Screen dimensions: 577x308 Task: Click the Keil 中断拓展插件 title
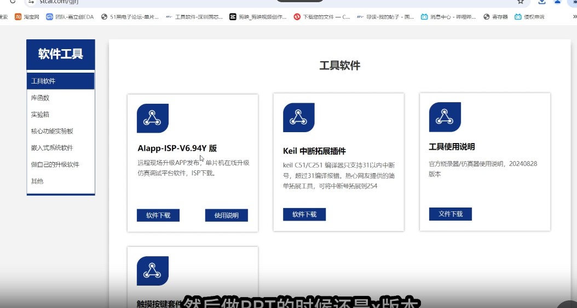(315, 151)
